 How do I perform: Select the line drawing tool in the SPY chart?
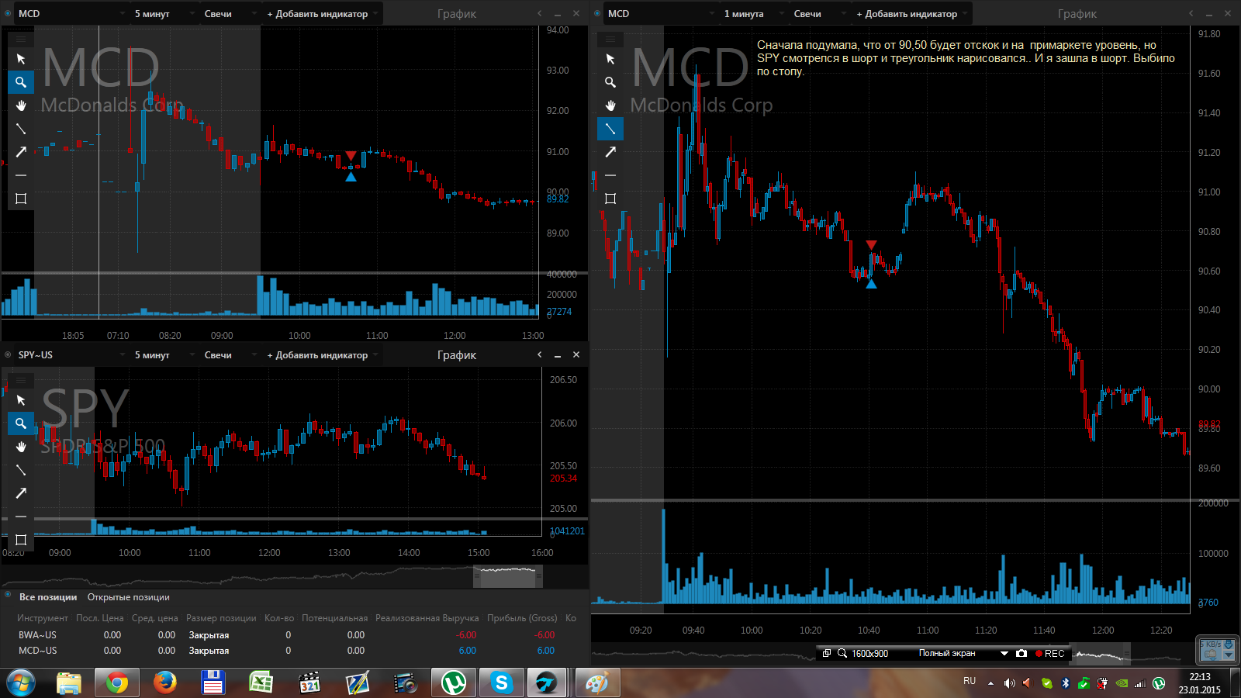(21, 470)
